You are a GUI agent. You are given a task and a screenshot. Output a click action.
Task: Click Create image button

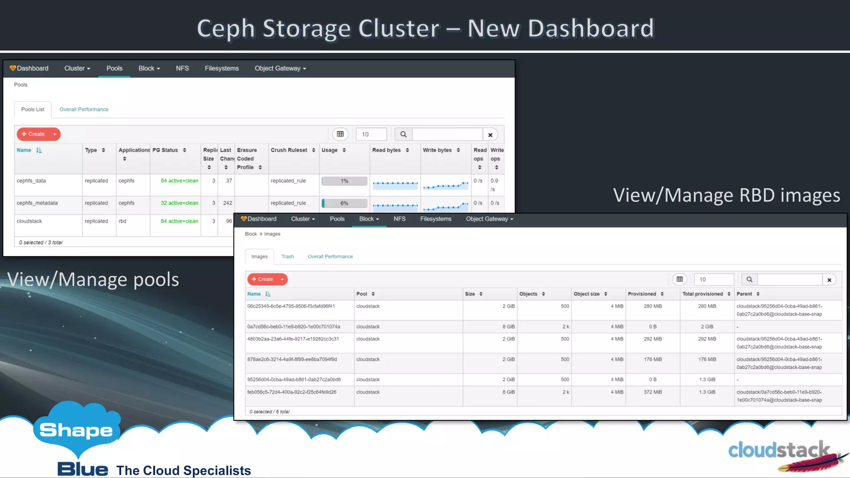(262, 279)
